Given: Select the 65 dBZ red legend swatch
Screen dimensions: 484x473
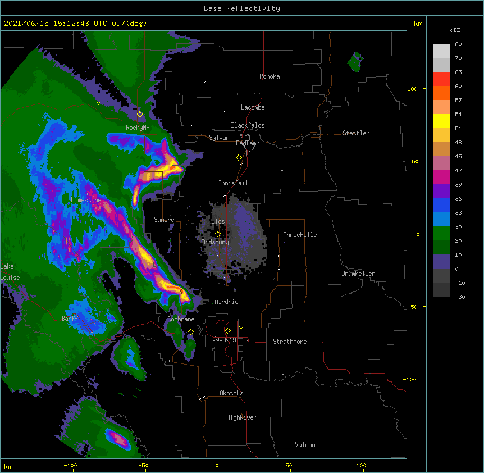Looking at the screenshot, I should pos(441,79).
